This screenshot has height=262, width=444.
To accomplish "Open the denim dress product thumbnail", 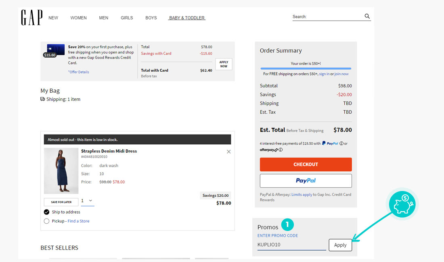I will coord(61,171).
